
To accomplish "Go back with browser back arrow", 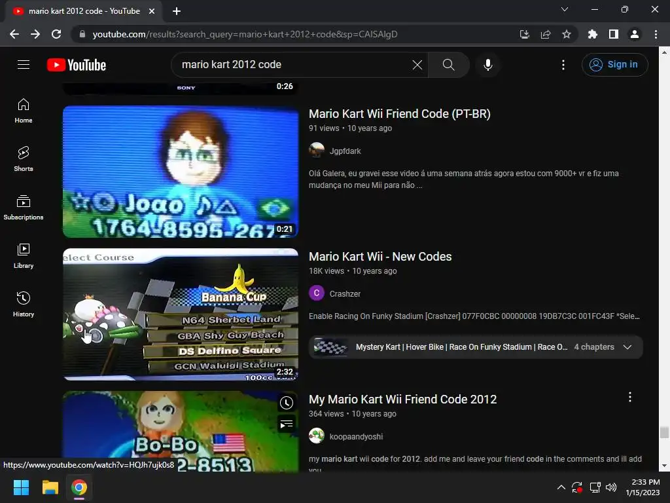I will point(14,34).
